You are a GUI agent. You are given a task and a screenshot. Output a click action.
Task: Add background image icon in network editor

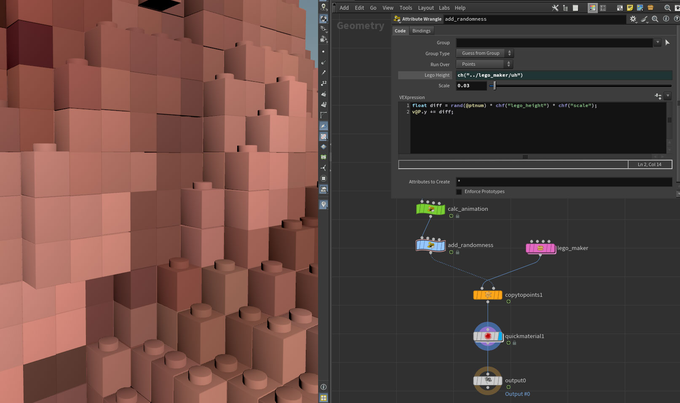(640, 8)
